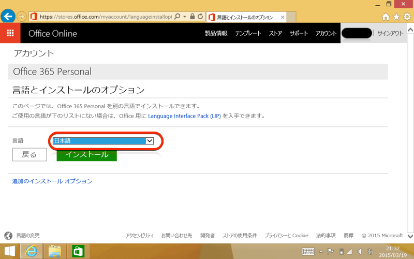Image resolution: width=414 pixels, height=259 pixels.
Task: Open the IE home icon
Action: click(385, 17)
